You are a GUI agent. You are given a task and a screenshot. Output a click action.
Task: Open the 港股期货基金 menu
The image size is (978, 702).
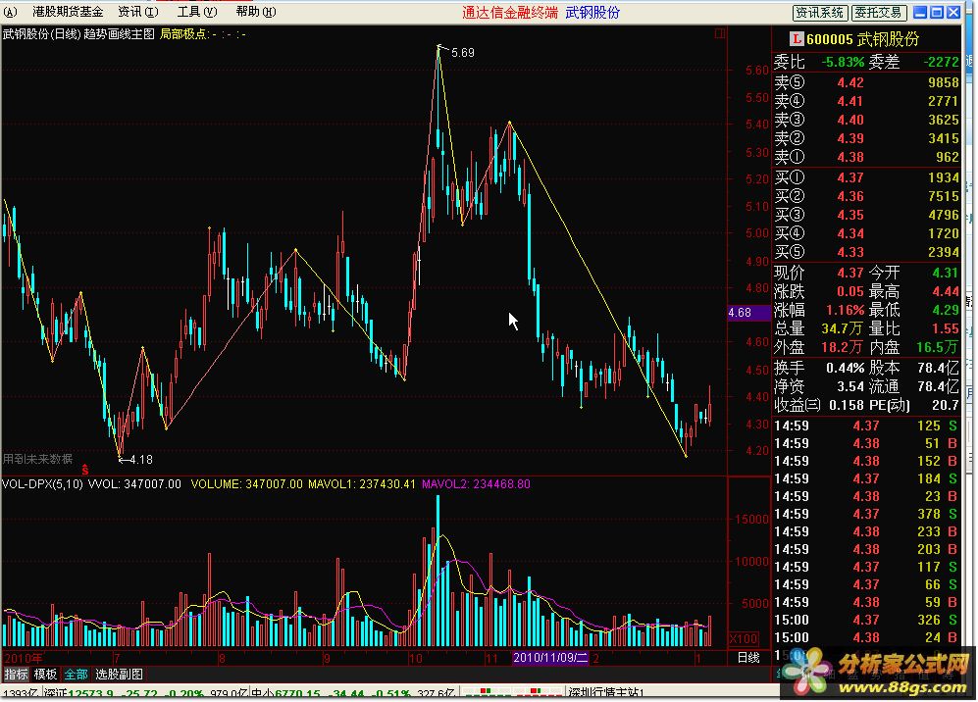click(x=68, y=12)
